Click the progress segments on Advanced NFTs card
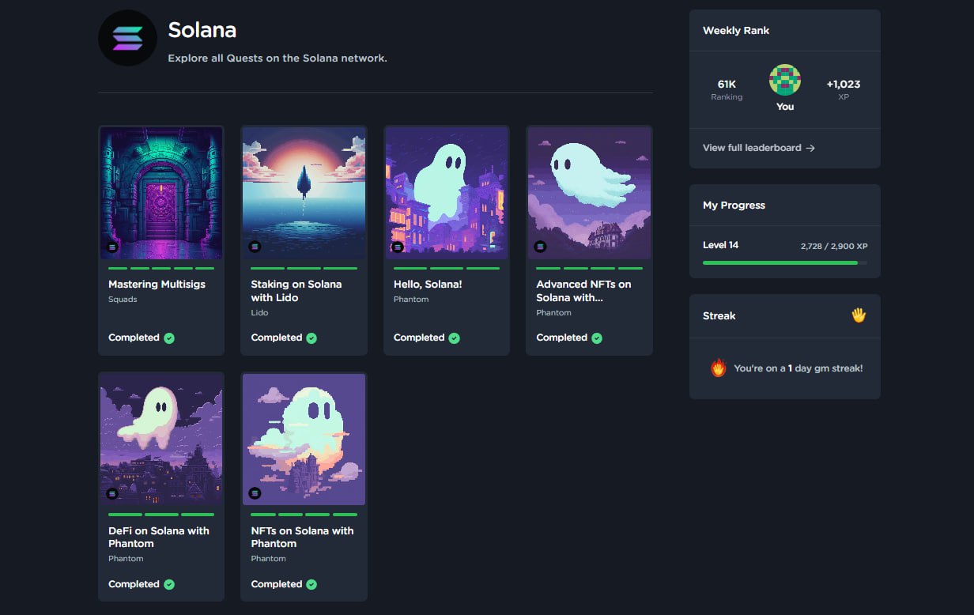The image size is (974, 615). coord(589,268)
